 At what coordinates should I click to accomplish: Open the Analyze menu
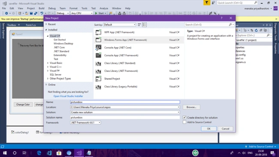click(x=104, y=8)
